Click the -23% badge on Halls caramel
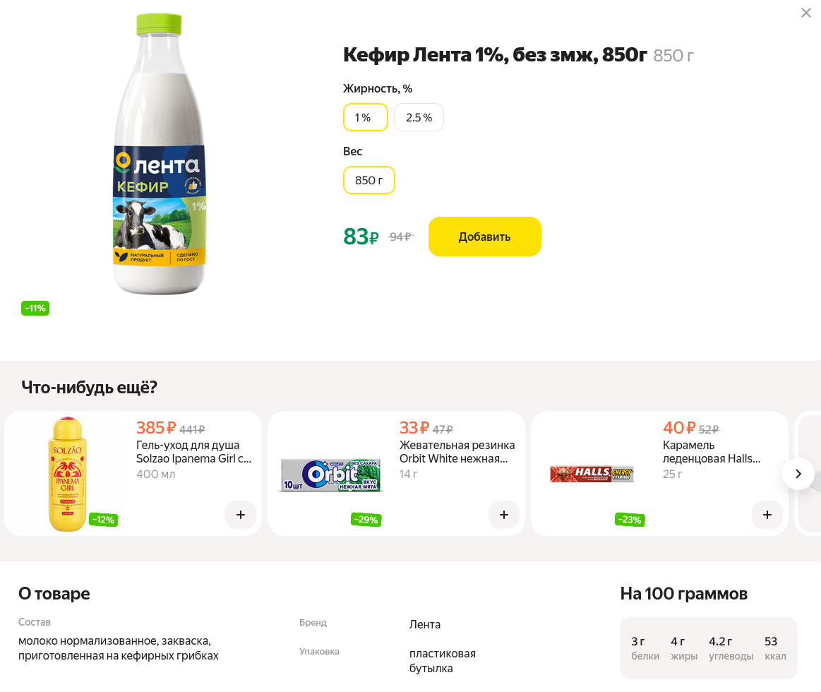 pyautogui.click(x=629, y=520)
